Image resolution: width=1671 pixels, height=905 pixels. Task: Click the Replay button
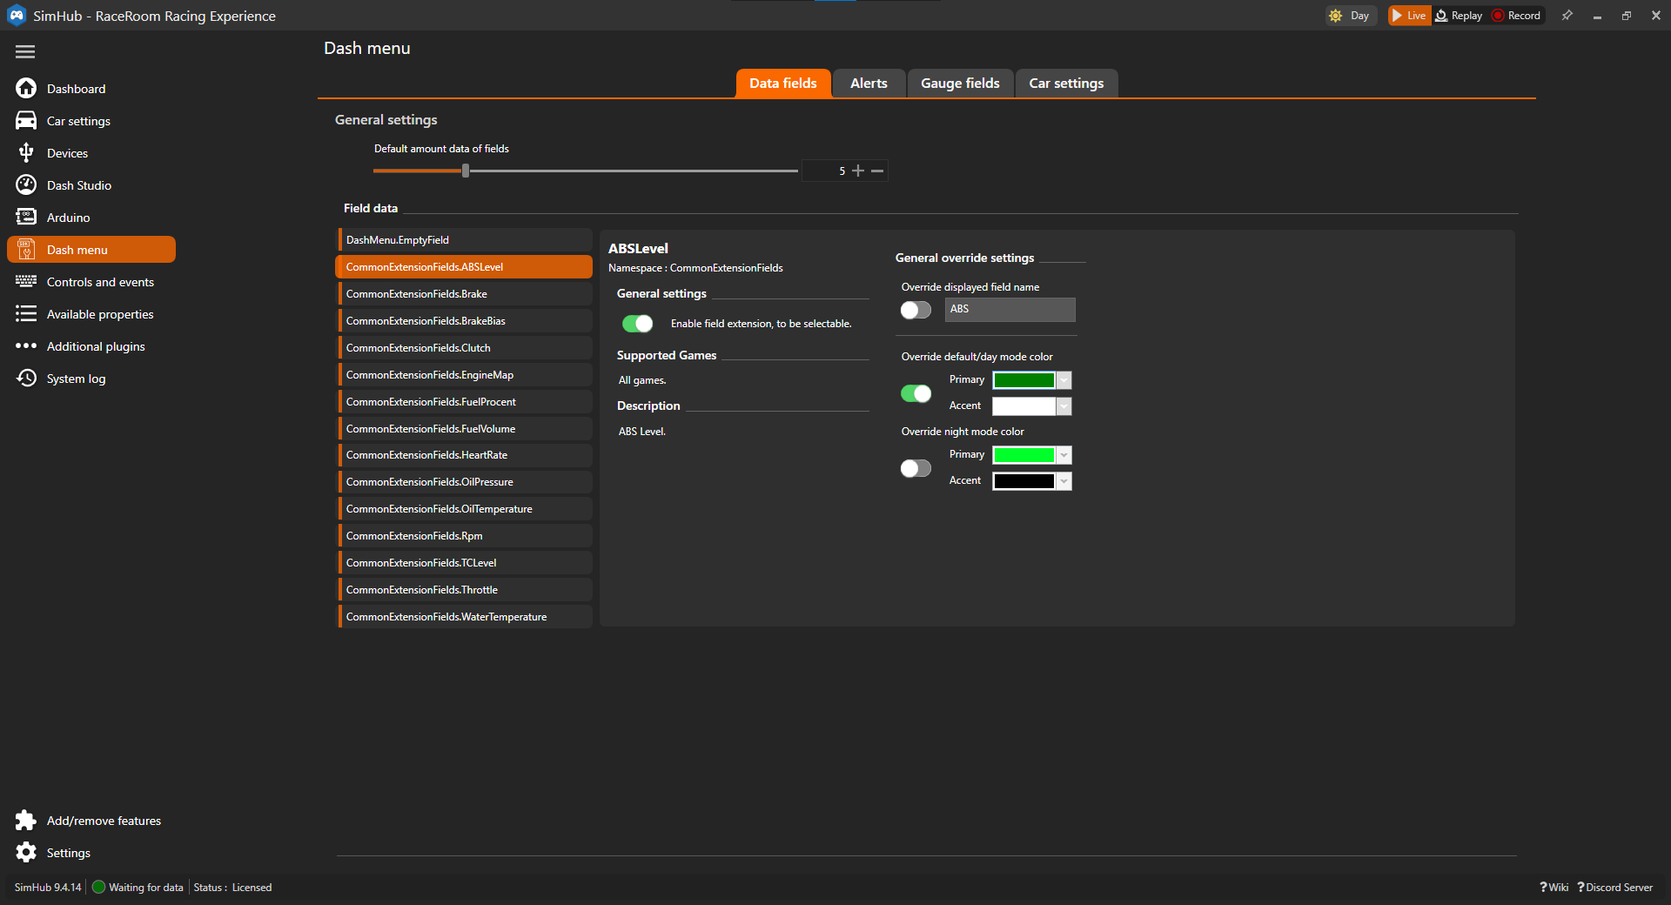tap(1459, 16)
